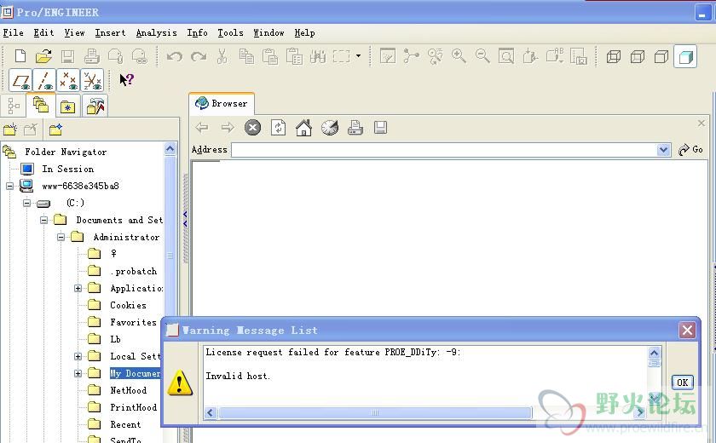Expand the Local Settings folder
The image size is (716, 443).
tap(78, 356)
